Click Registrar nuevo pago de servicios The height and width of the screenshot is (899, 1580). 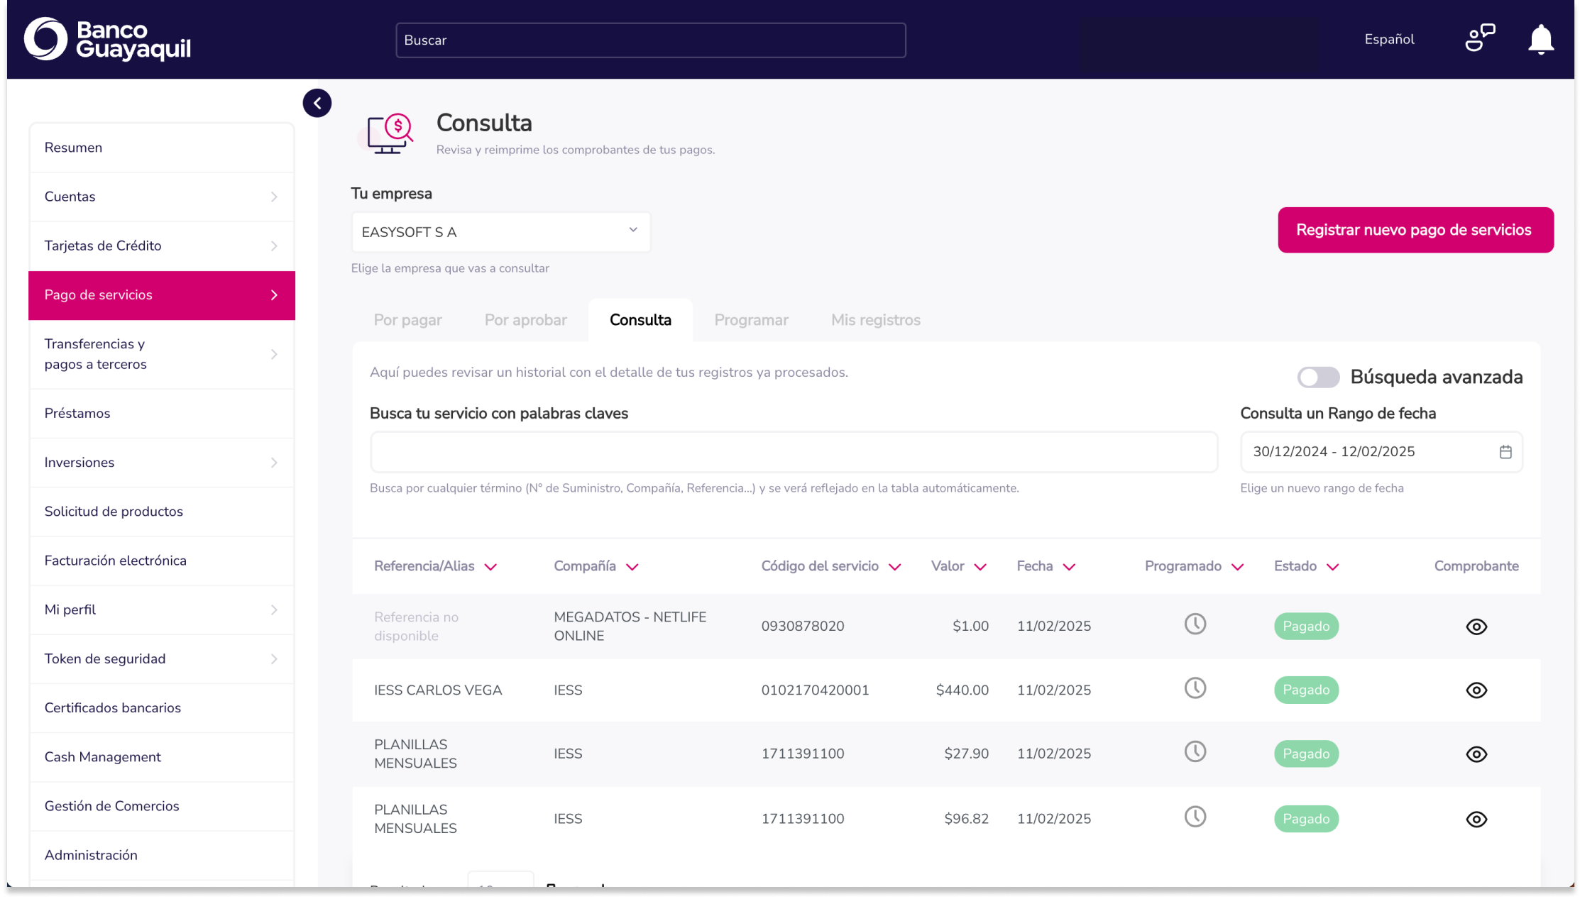1415,230
